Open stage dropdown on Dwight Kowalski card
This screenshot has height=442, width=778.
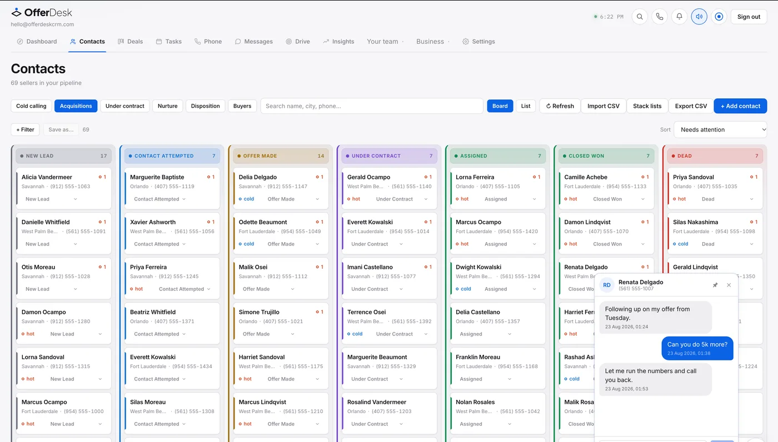coord(510,289)
